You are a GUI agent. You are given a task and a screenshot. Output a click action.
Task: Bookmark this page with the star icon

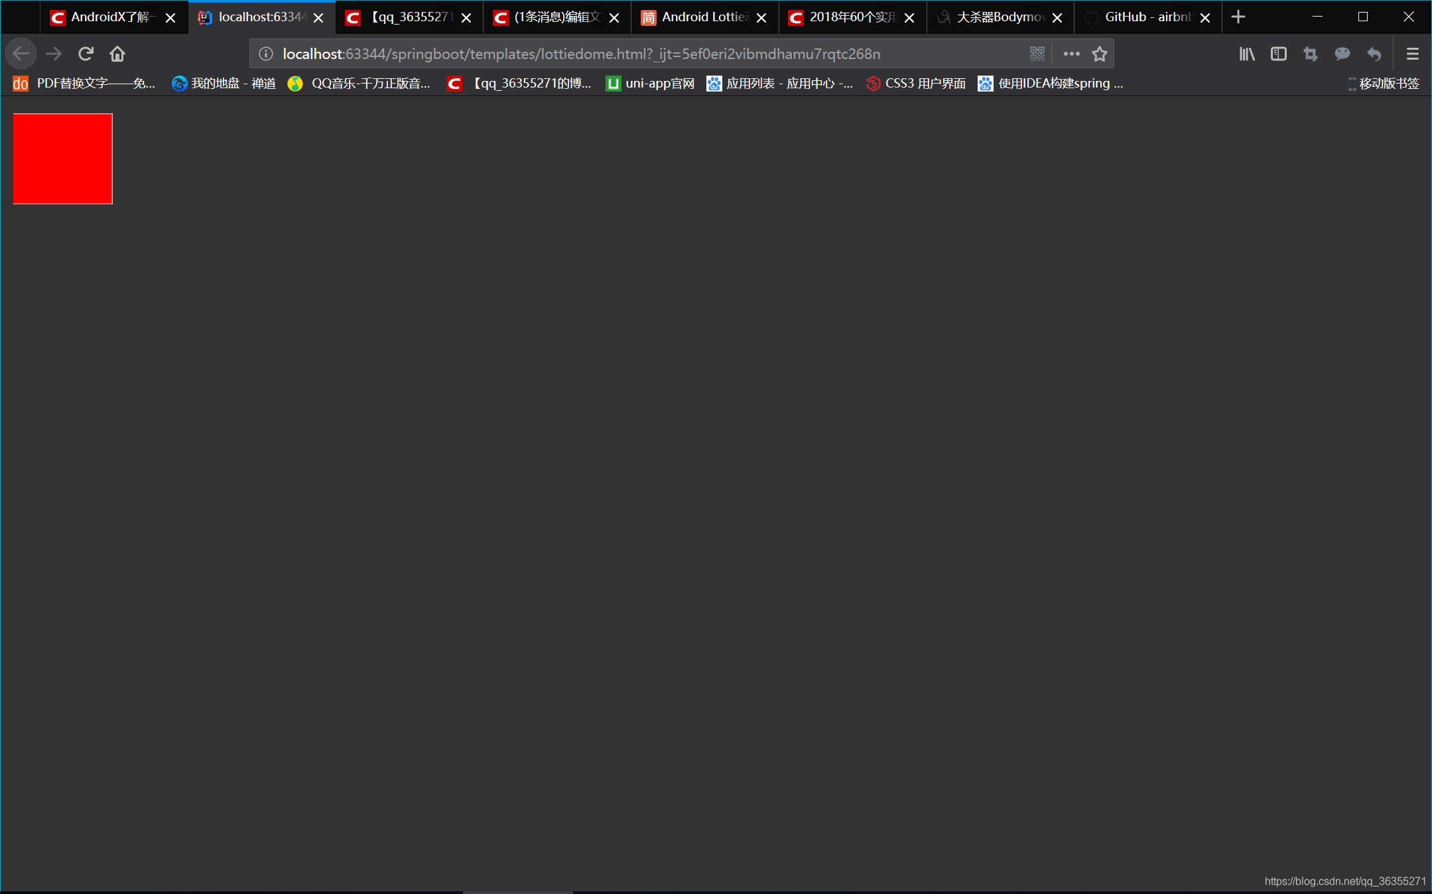(x=1100, y=54)
